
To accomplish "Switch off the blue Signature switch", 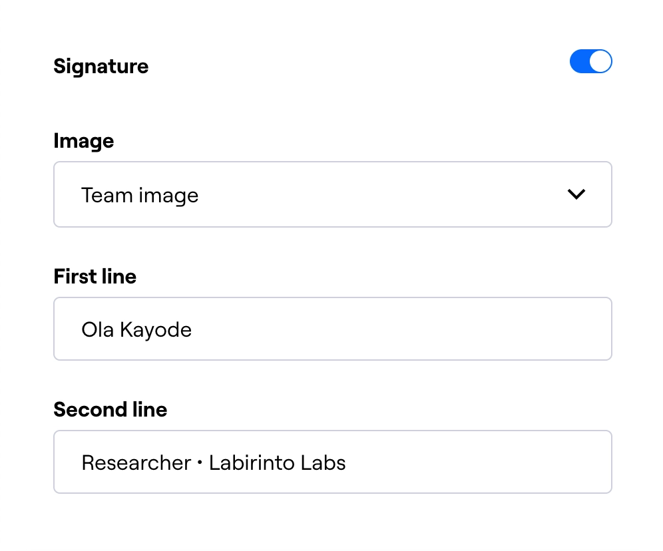I will point(590,61).
